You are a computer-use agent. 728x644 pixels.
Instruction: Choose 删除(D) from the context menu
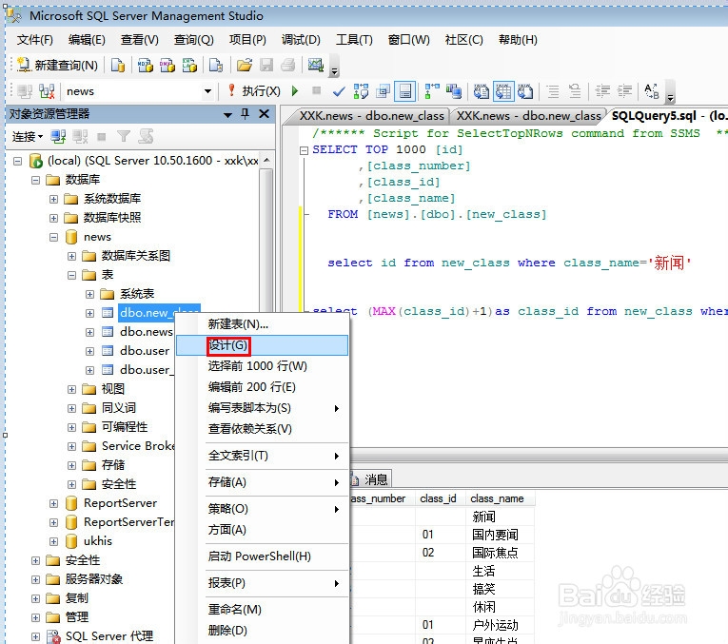click(x=262, y=631)
